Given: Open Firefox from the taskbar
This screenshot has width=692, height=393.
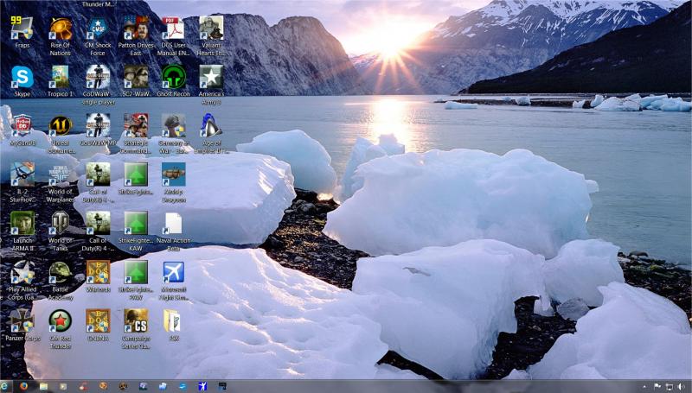Looking at the screenshot, I should [x=23, y=386].
